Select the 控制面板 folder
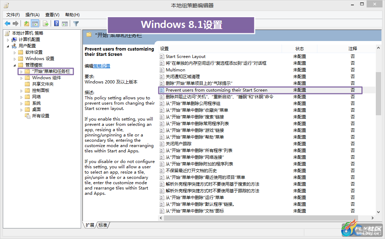Image resolution: width=385 pixels, height=239 pixels. click(x=41, y=91)
